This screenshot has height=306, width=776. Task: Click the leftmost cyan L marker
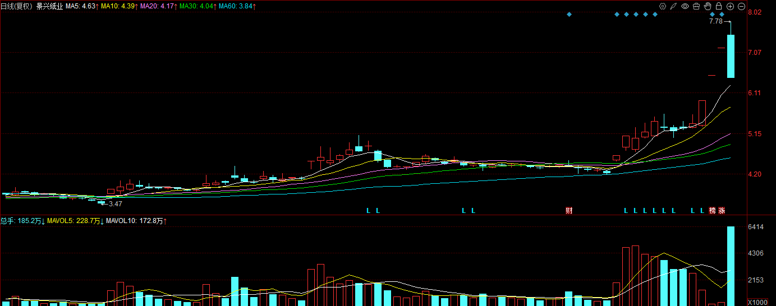point(369,211)
